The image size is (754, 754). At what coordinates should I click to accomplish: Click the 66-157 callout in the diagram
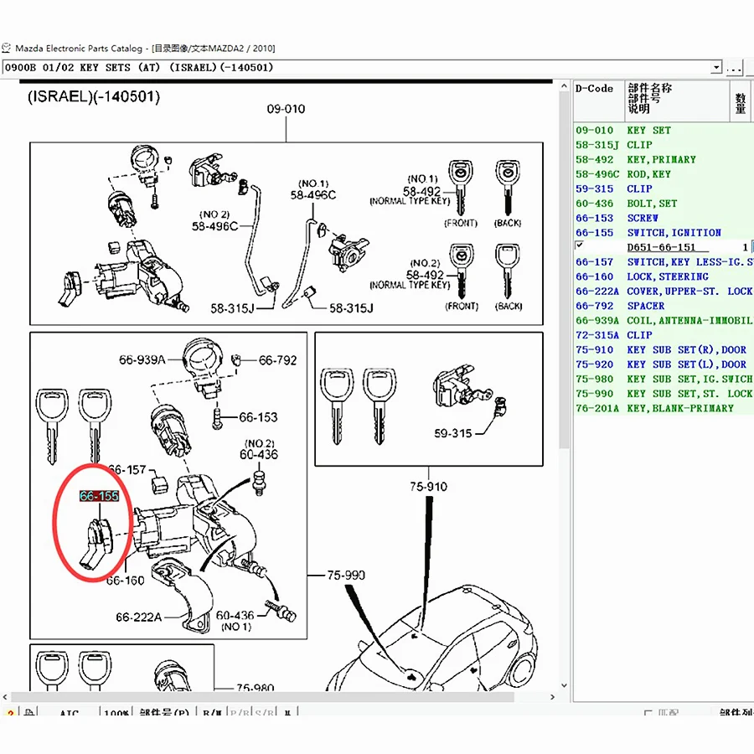tap(127, 469)
